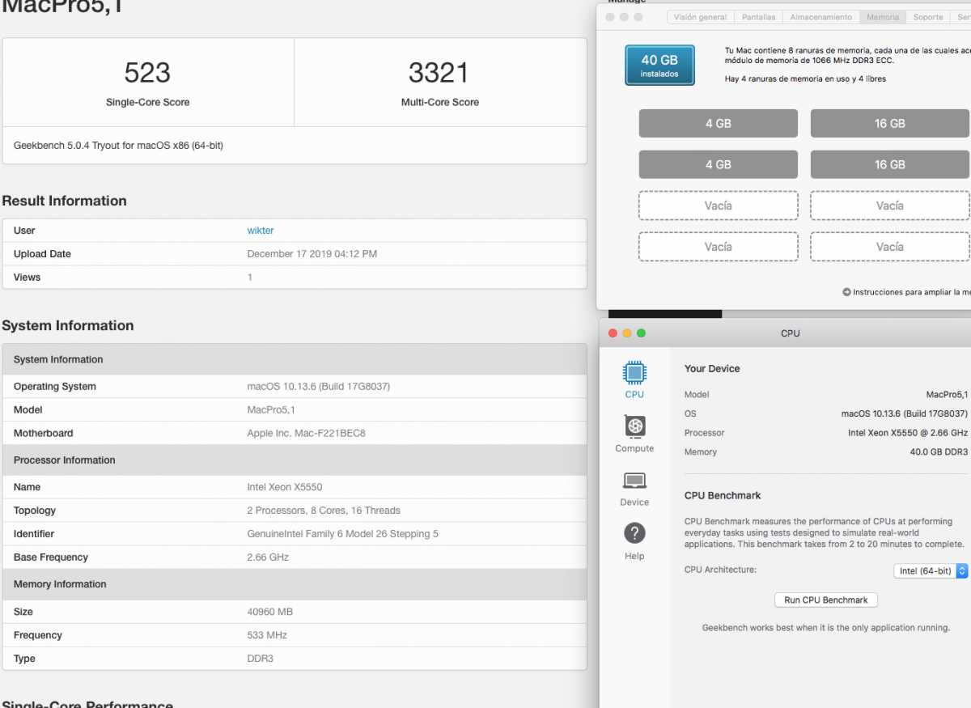Switch to the Pantallas tab

coord(758,17)
